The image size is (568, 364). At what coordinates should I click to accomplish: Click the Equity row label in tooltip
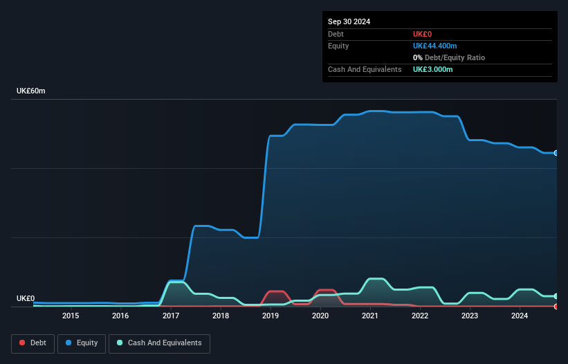pos(338,46)
